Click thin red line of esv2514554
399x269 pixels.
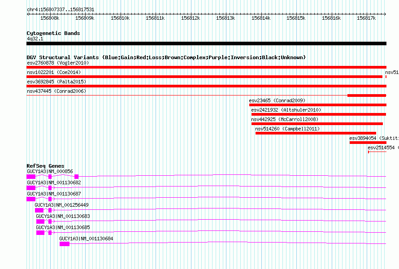377,152
